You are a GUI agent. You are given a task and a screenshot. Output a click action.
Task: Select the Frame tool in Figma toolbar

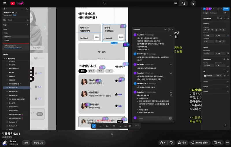(x=100, y=126)
